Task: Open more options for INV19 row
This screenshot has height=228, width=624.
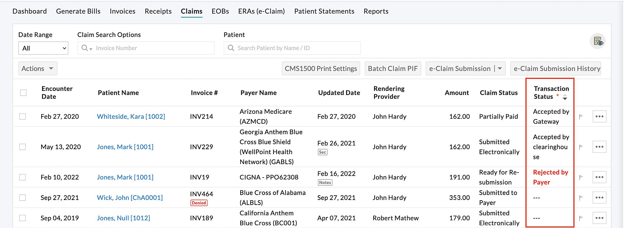Action: tap(599, 177)
